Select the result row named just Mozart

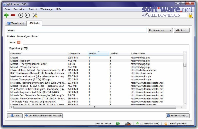tap(96, 58)
